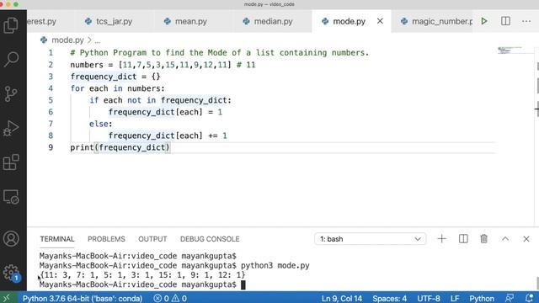This screenshot has height=303, width=539.
Task: Maximize terminal panel with up chevron
Action: (x=505, y=239)
